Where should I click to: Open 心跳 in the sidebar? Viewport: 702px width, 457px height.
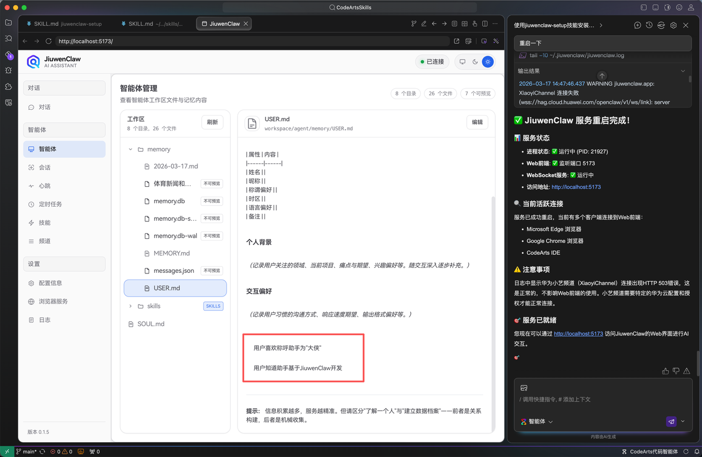tap(64, 186)
